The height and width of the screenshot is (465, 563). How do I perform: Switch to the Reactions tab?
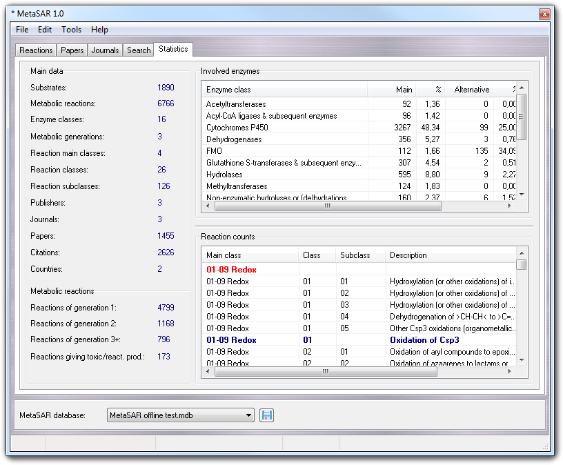(x=36, y=50)
